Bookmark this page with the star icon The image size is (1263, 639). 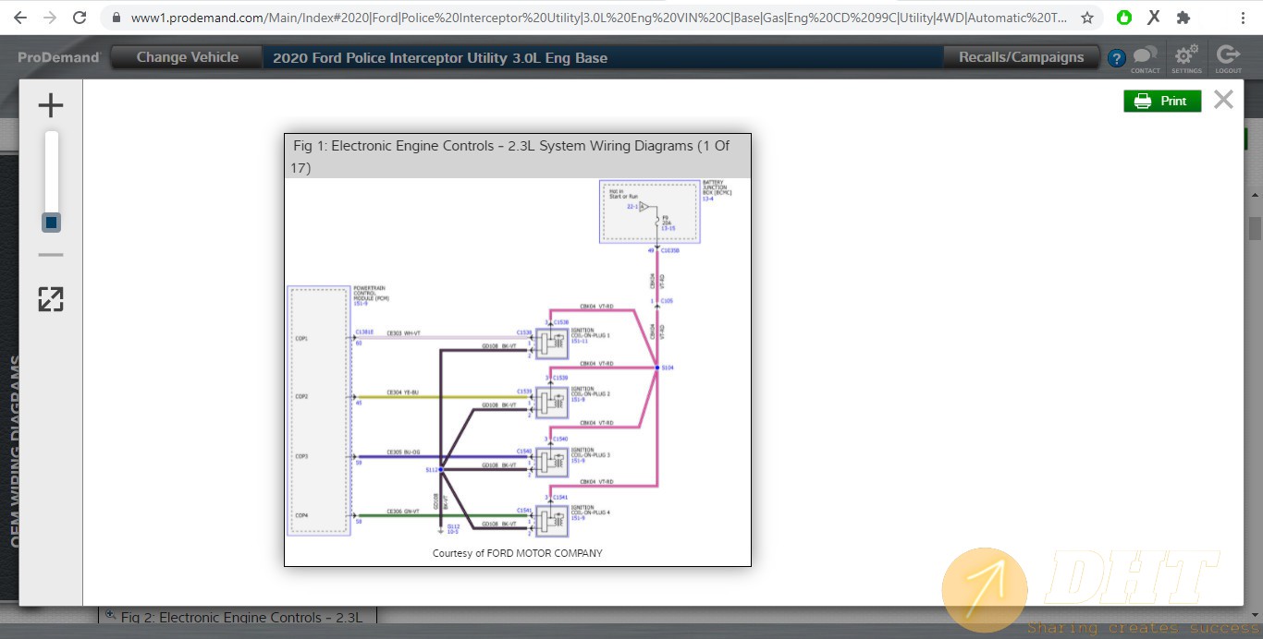[1087, 18]
